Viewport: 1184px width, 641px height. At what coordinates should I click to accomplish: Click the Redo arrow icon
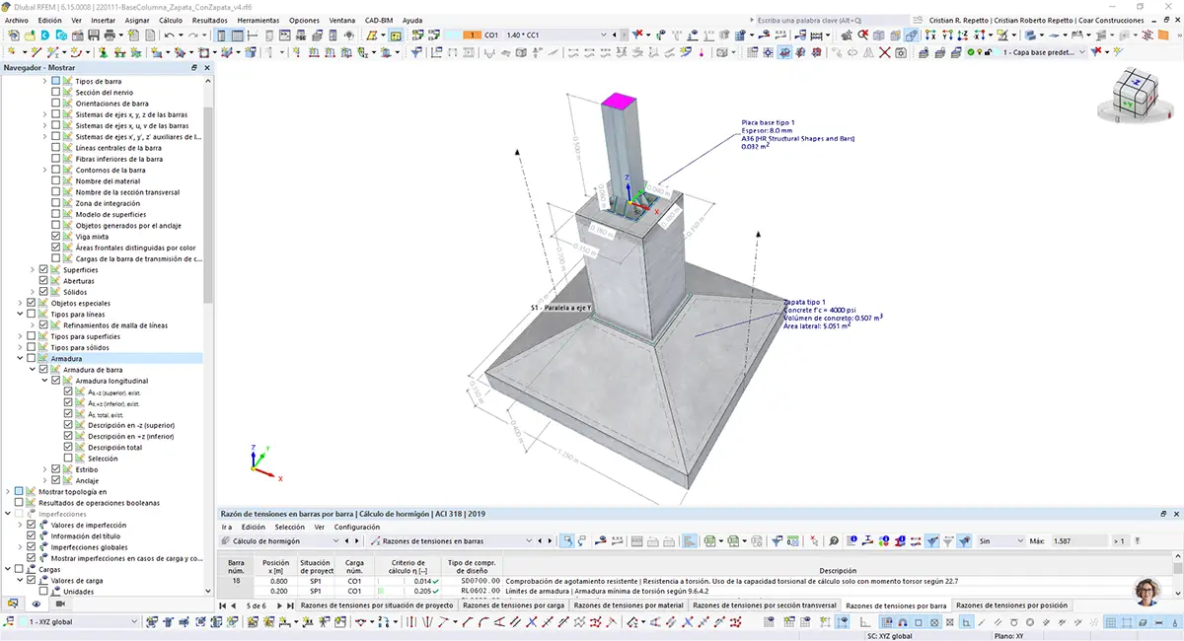click(x=192, y=35)
